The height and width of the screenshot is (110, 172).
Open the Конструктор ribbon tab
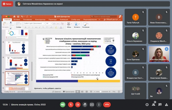[x=40, y=20]
